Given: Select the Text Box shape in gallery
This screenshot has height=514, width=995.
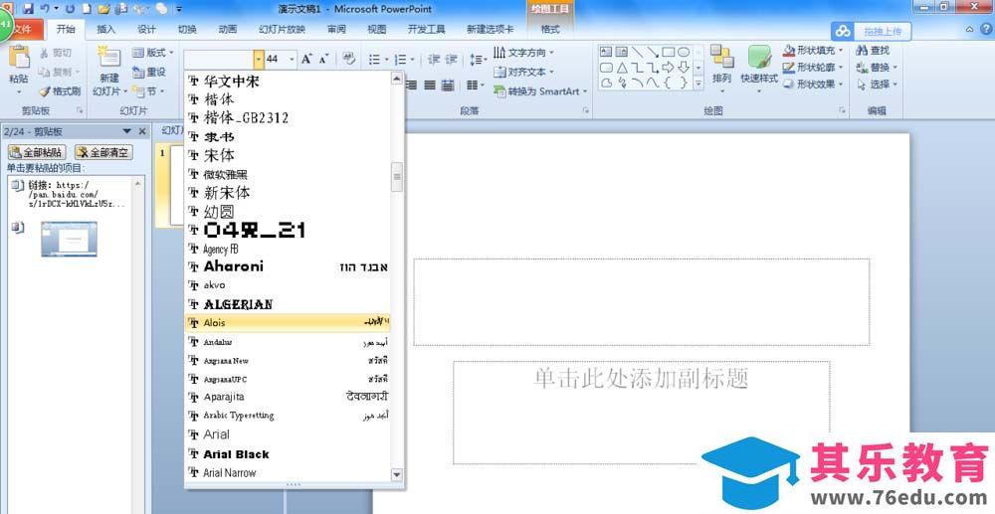Looking at the screenshot, I should point(606,52).
